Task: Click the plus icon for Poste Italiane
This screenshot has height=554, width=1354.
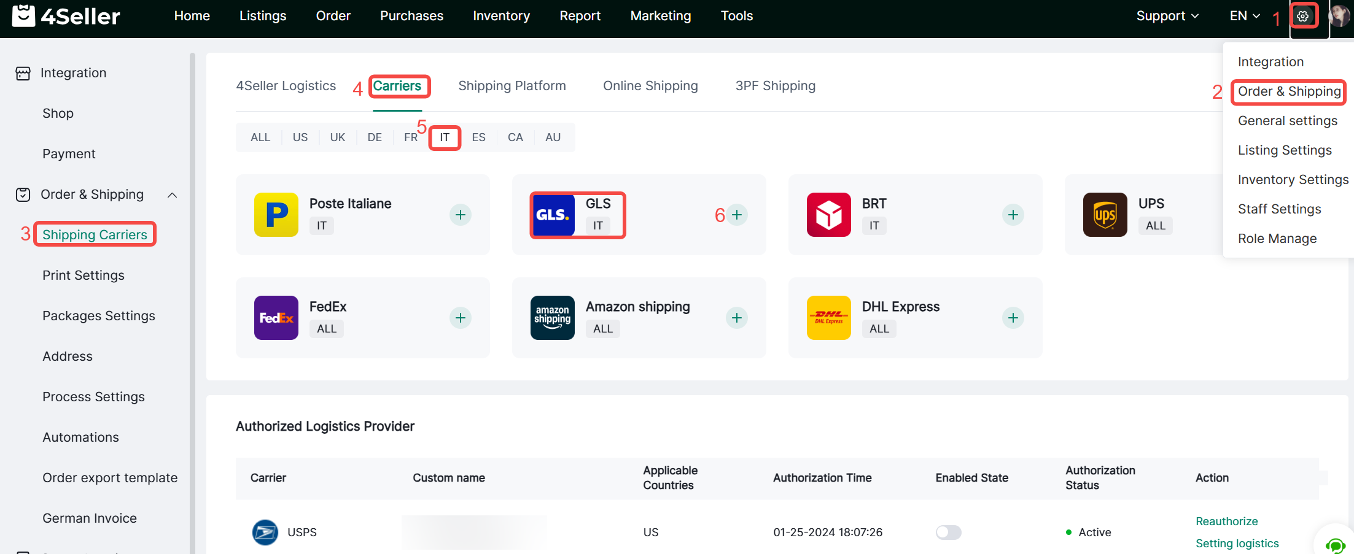Action: point(461,215)
